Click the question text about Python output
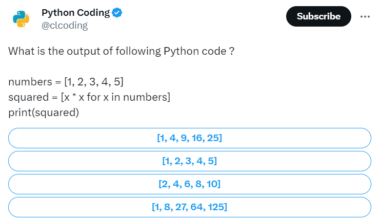Viewport: 380px width, 223px height. pyautogui.click(x=121, y=51)
